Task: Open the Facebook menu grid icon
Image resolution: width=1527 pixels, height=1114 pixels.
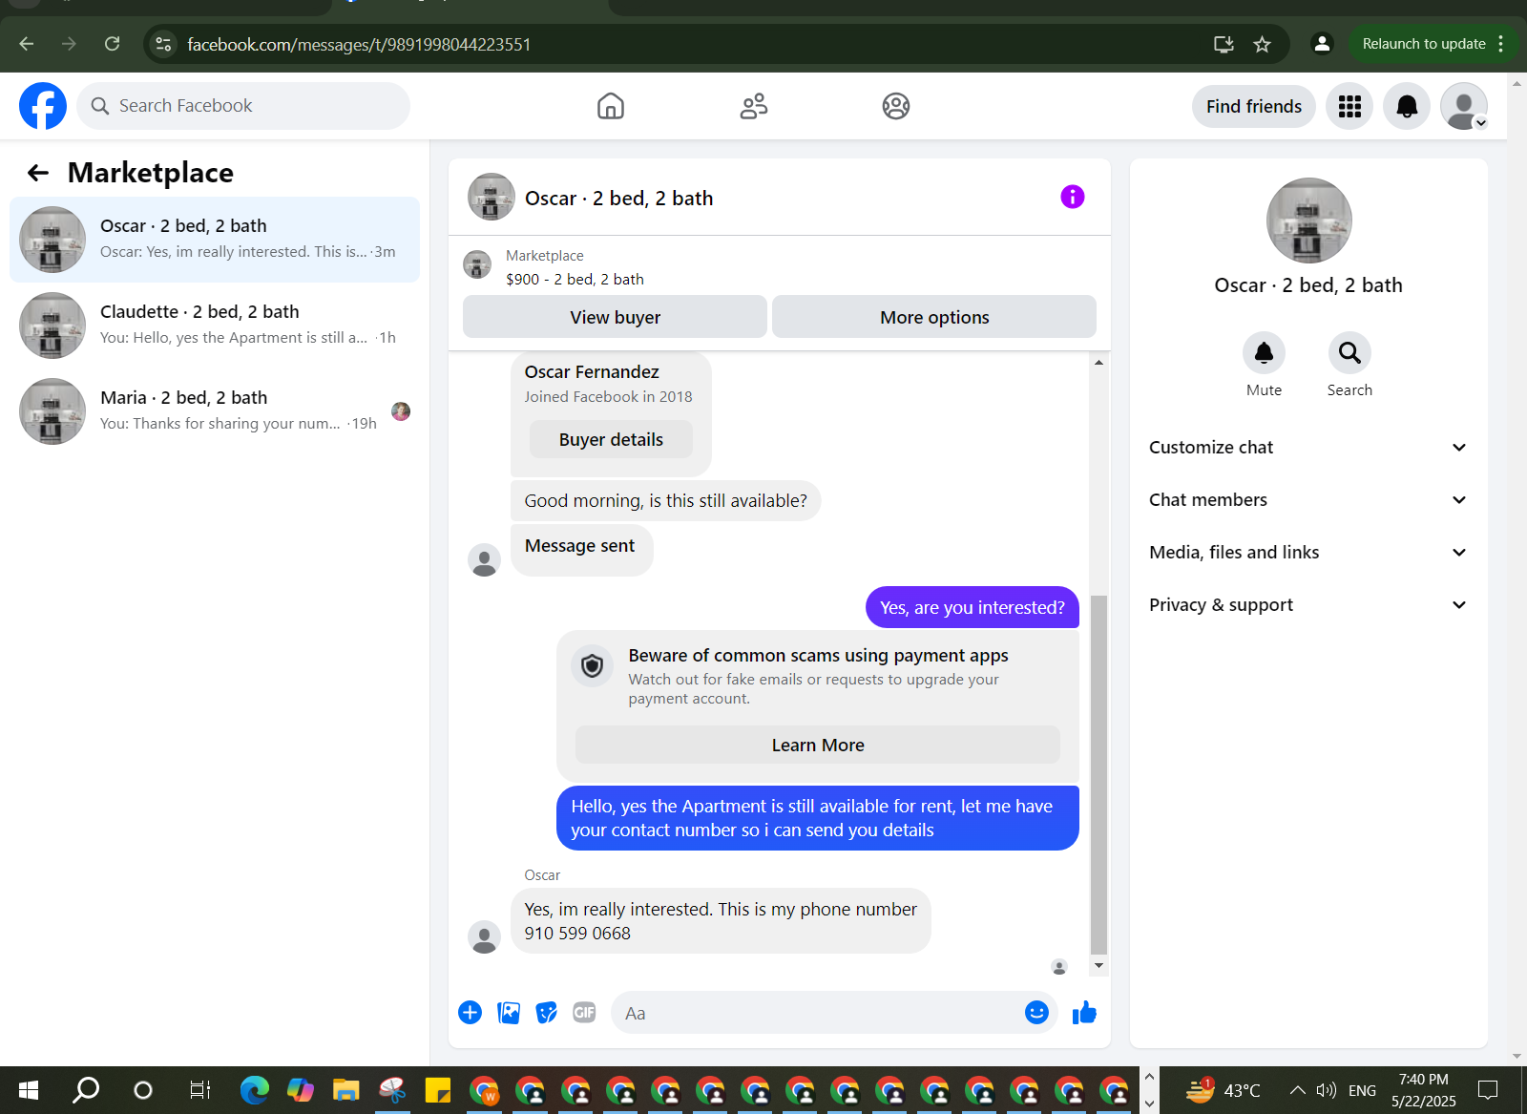Action: point(1349,106)
